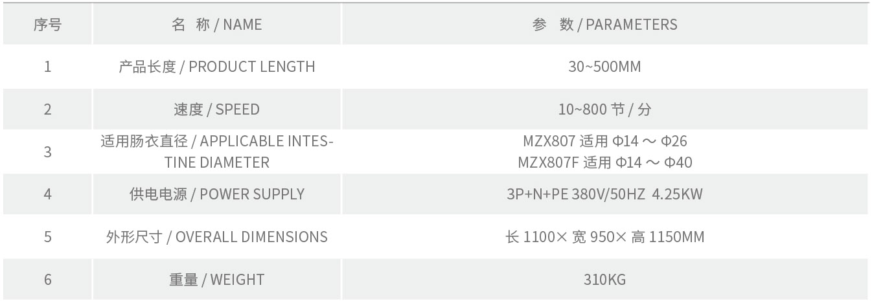The height and width of the screenshot is (303, 872).
Task: Click the 30~500MM parameter value
Action: [x=604, y=67]
